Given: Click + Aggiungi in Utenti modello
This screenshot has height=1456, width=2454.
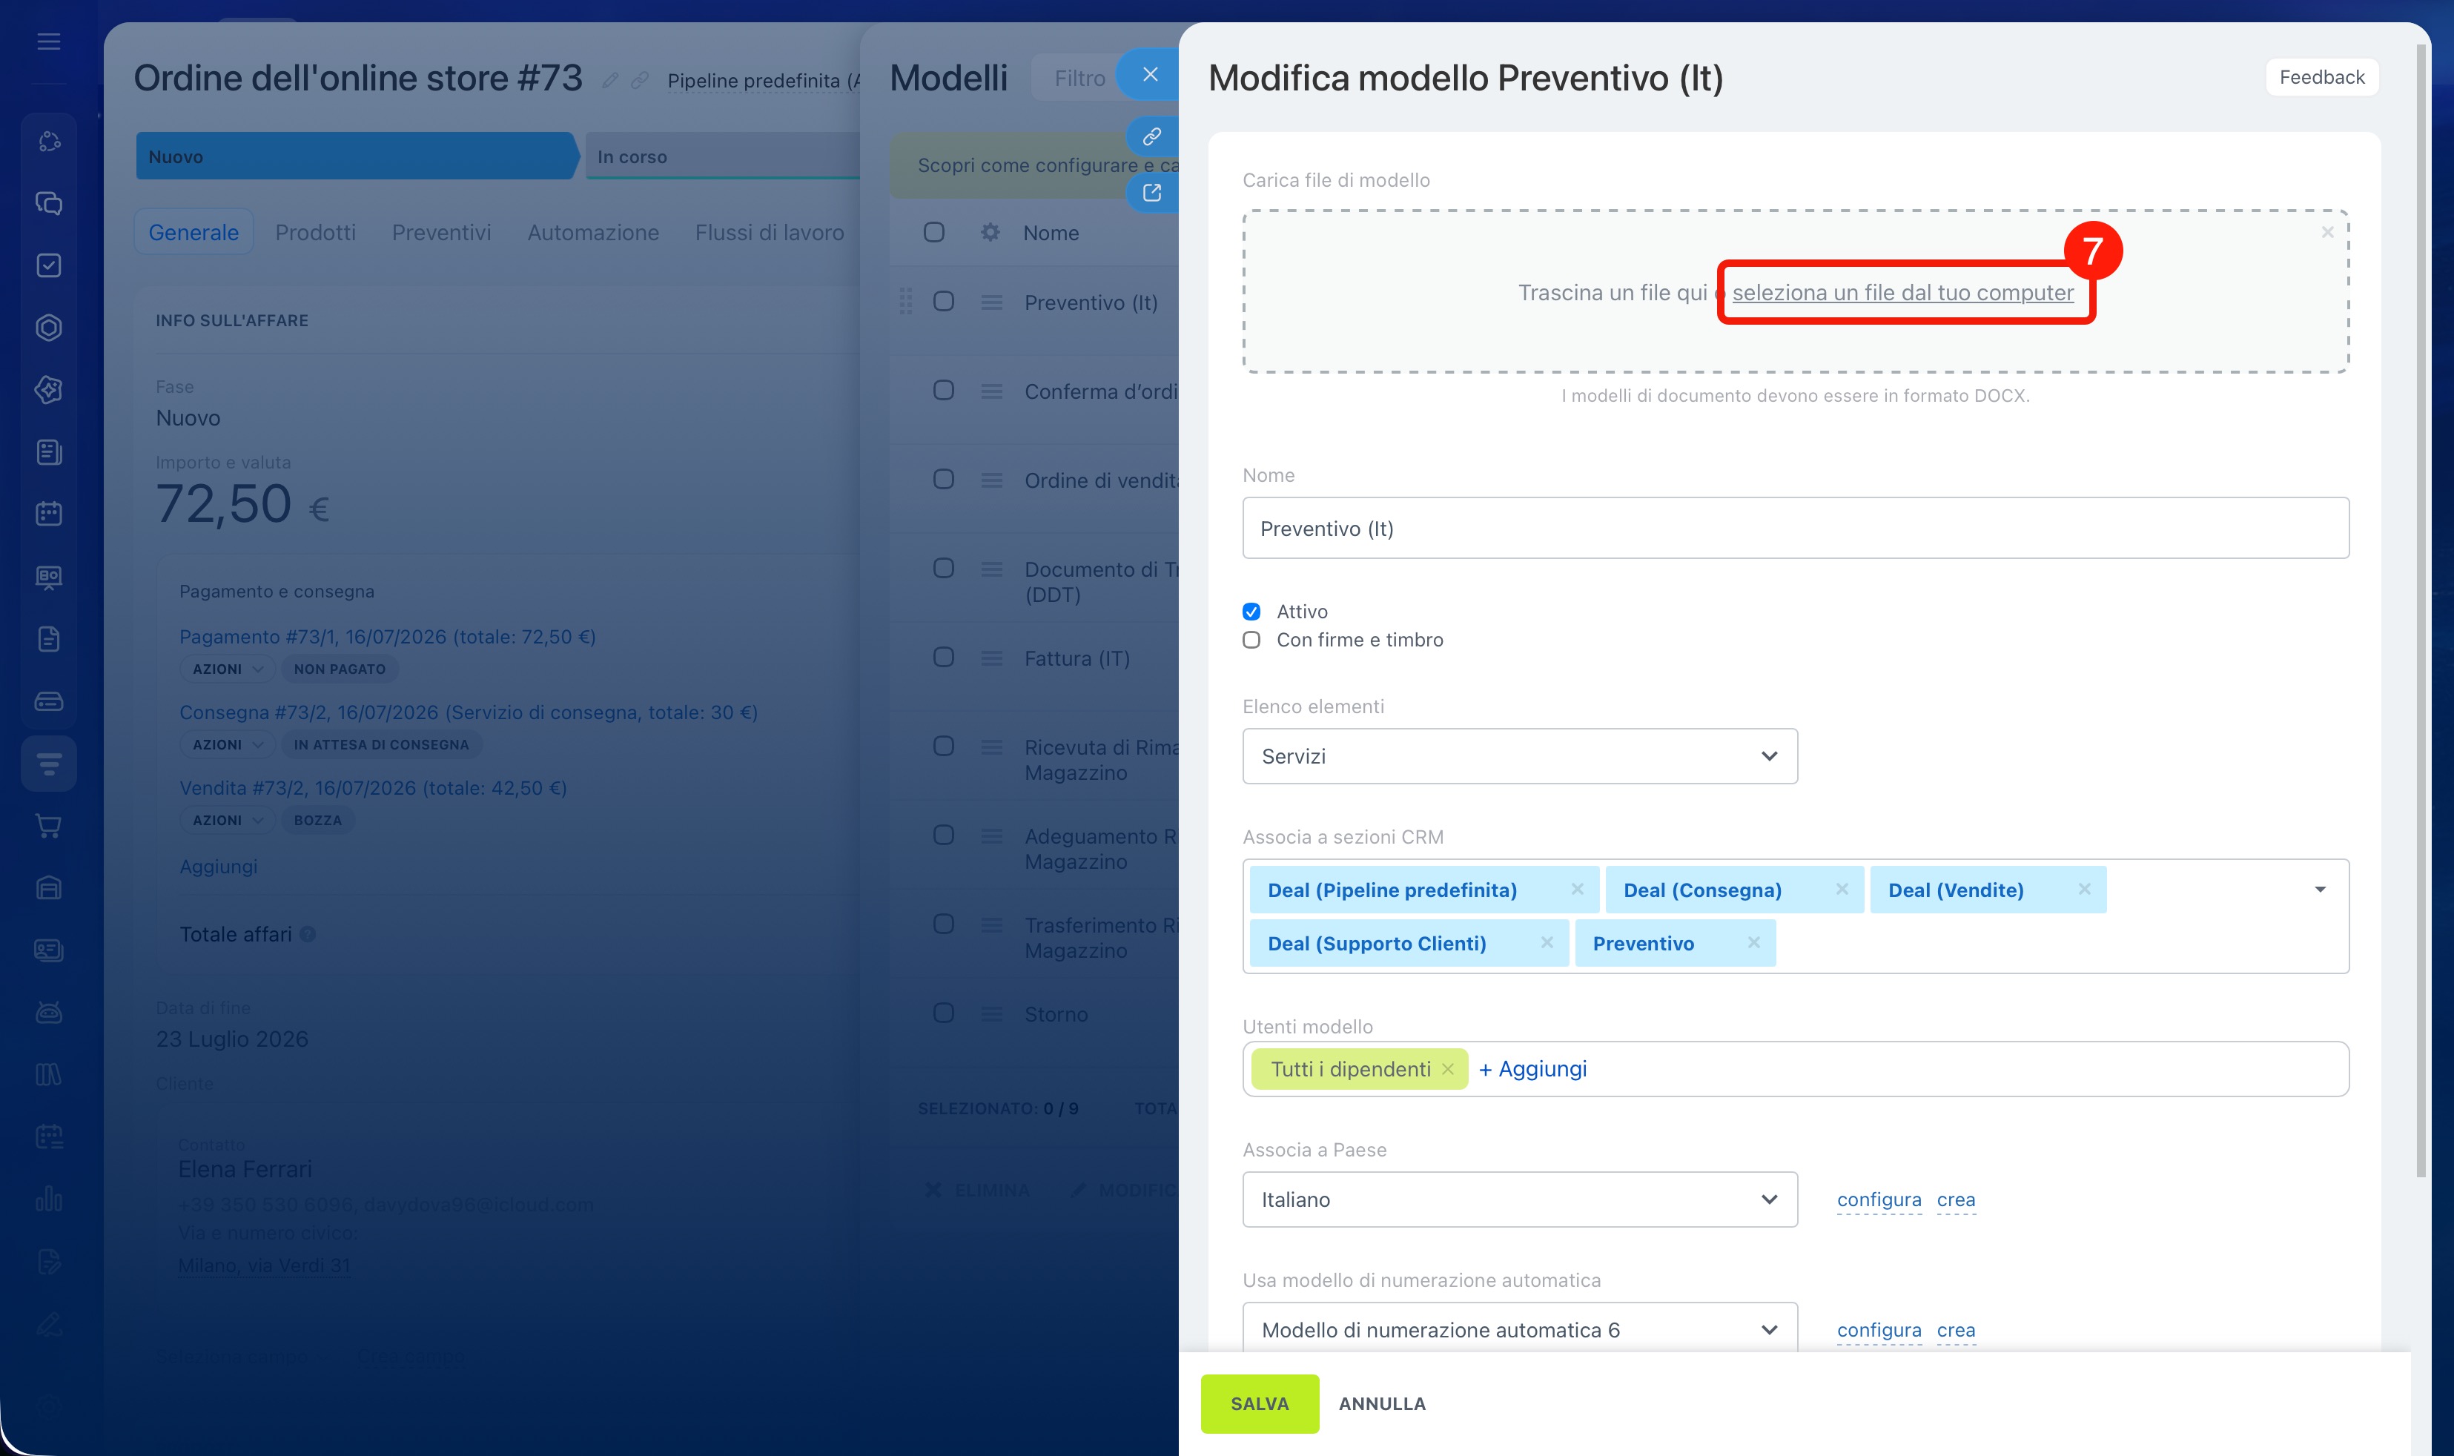Looking at the screenshot, I should 1532,1070.
